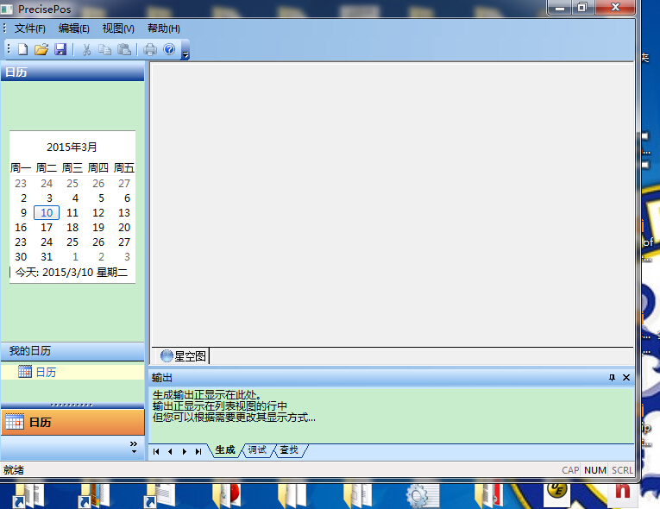Viewport: 660px width, 509px height.
Task: Select March 6 in the calendar
Action: tap(127, 198)
